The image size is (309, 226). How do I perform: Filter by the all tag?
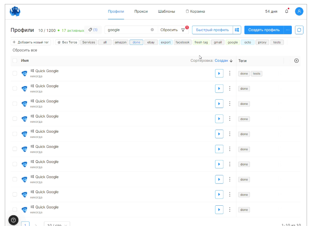tap(105, 42)
